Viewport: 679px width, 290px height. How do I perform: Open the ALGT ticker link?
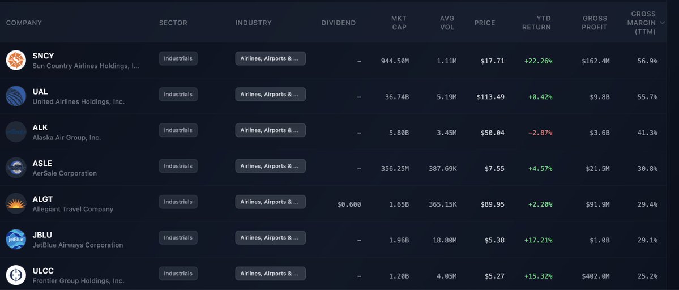tap(42, 199)
